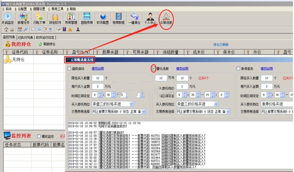
Task: Enable the 超级启动 checkbox
Action: click(x=69, y=69)
